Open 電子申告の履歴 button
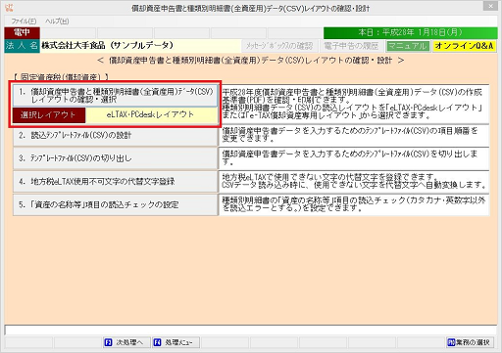Viewport: 502px width, 353px height. [x=351, y=46]
